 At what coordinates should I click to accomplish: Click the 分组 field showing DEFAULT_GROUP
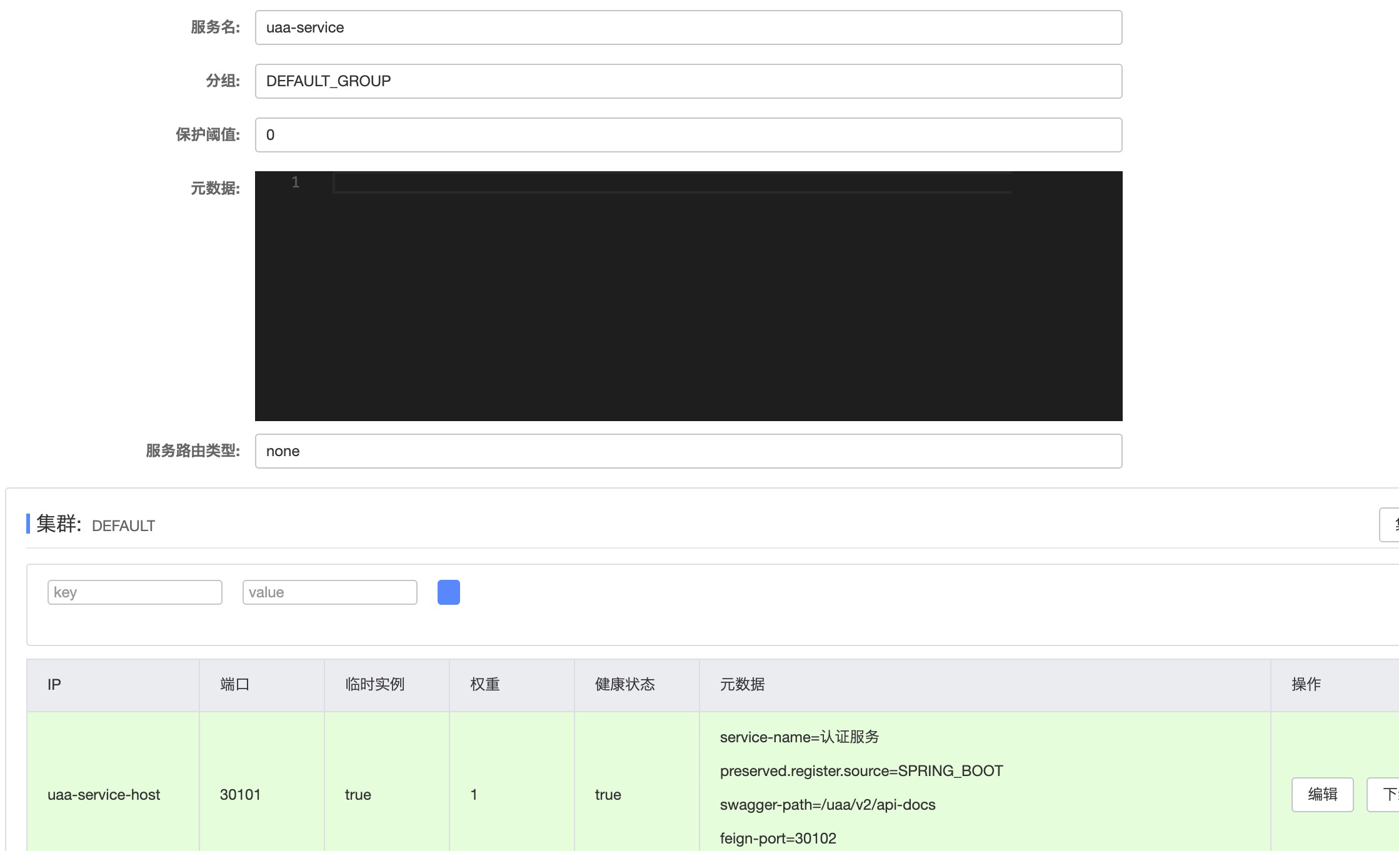pyautogui.click(x=688, y=81)
